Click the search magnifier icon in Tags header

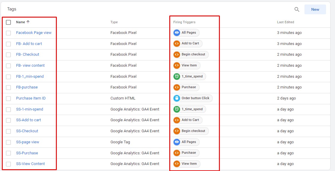pos(297,10)
